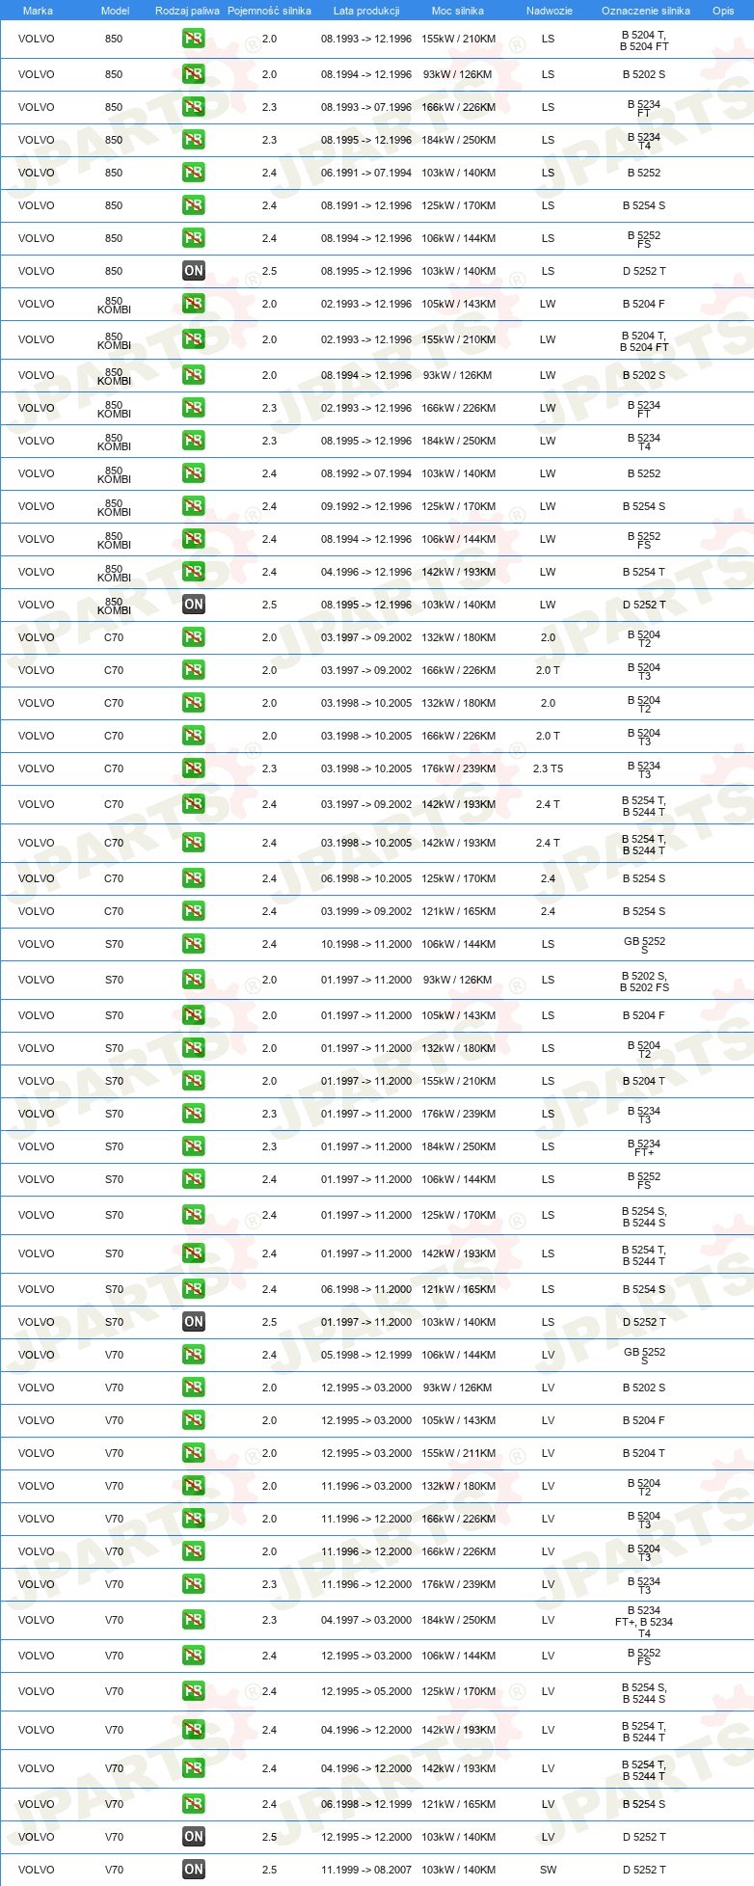Click petrol icon for V70 LV B 5202 S
Screen dimensions: 754x1886
[193, 1388]
